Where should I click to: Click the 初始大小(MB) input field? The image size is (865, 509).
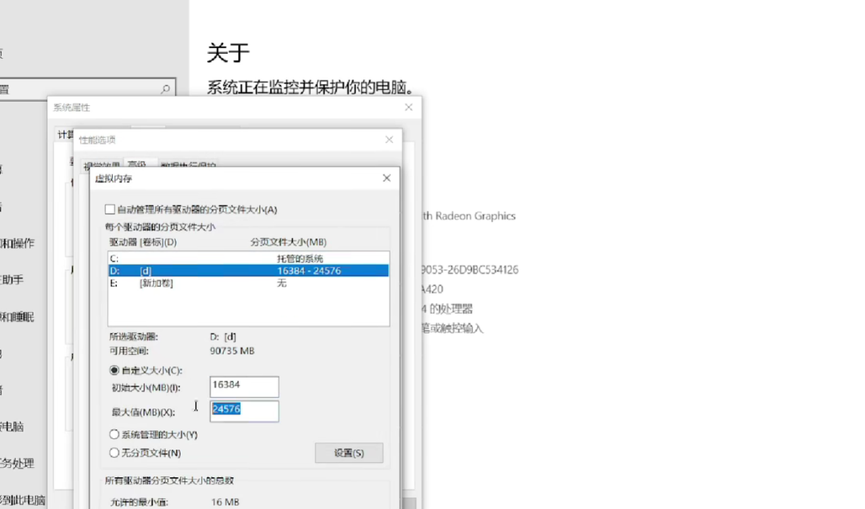244,387
